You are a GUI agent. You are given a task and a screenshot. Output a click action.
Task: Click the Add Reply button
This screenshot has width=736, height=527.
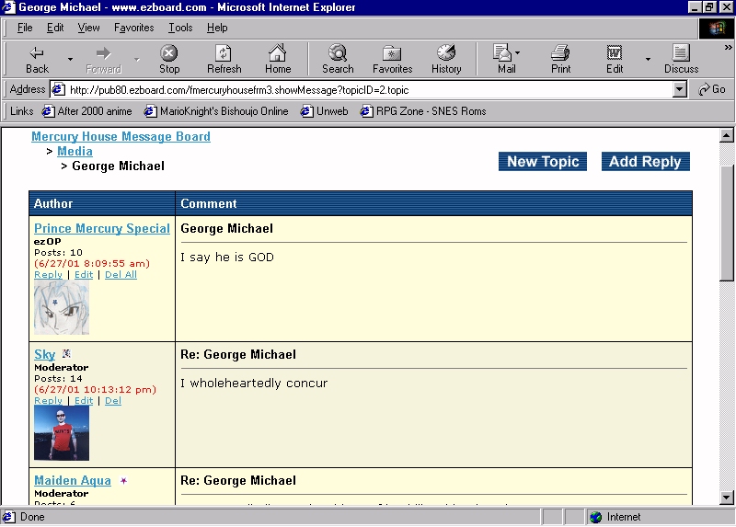coord(646,162)
